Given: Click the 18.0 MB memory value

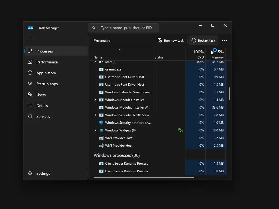Looking at the screenshot, I should click(218, 130).
